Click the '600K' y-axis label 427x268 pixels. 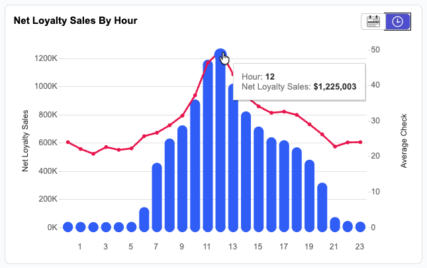(48, 143)
